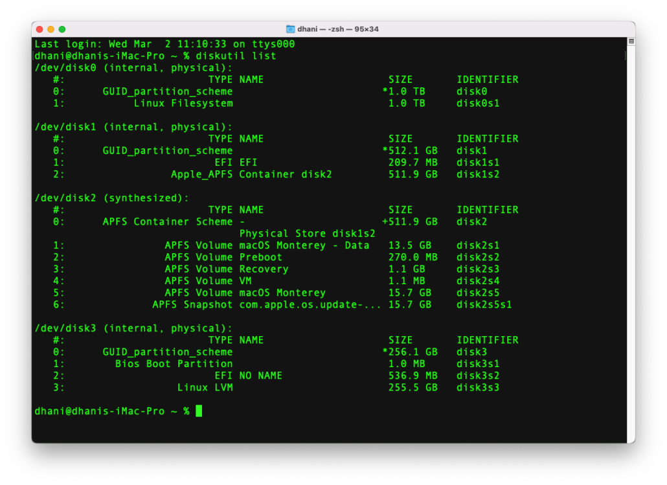Click the small scroll indicator icon at top right

click(631, 41)
